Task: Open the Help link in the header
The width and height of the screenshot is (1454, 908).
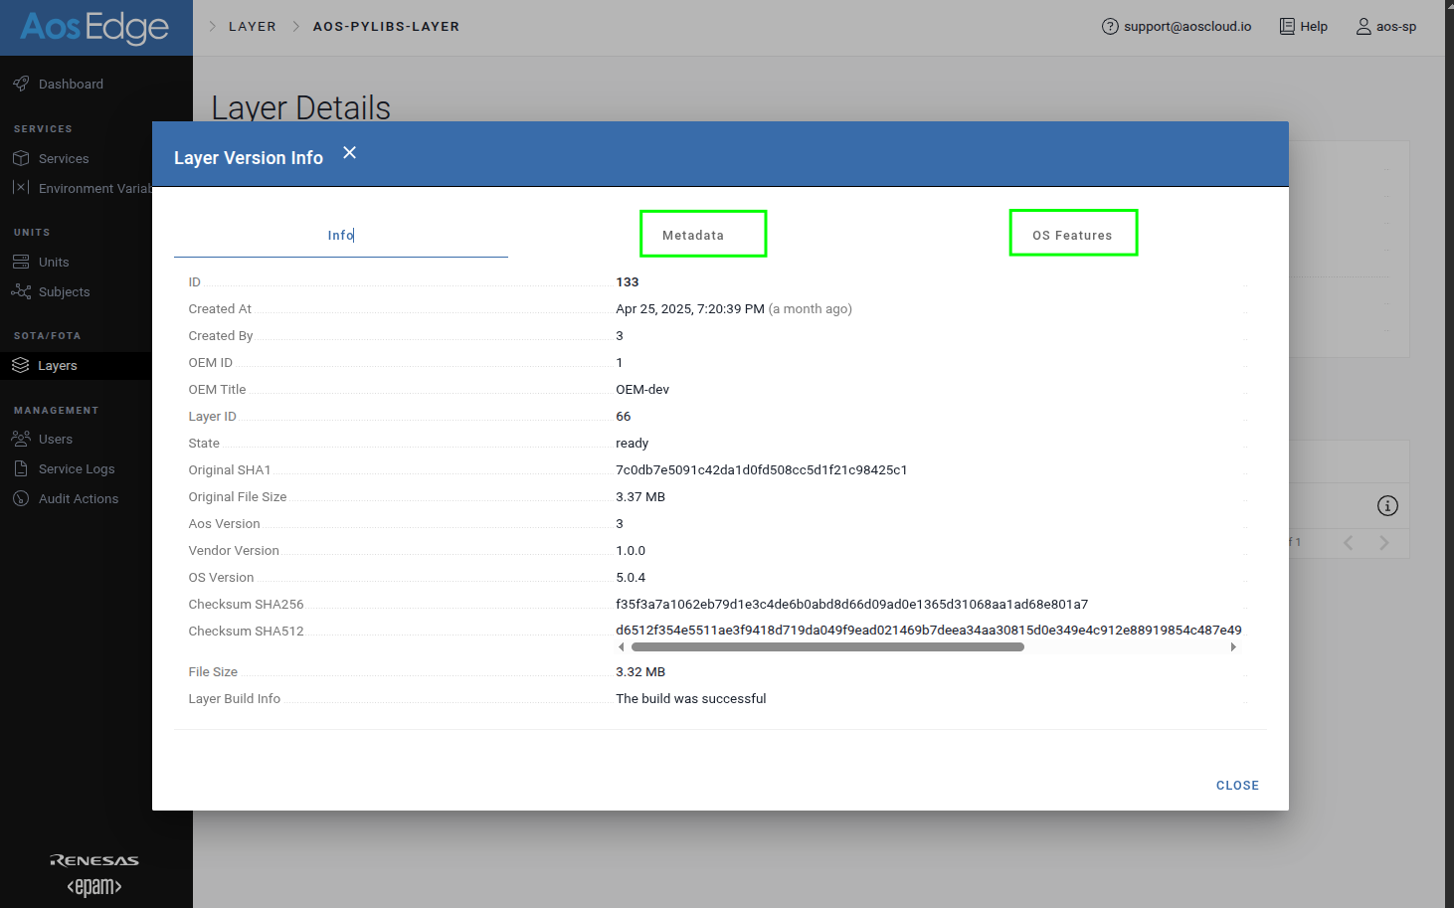Action: (x=1303, y=26)
